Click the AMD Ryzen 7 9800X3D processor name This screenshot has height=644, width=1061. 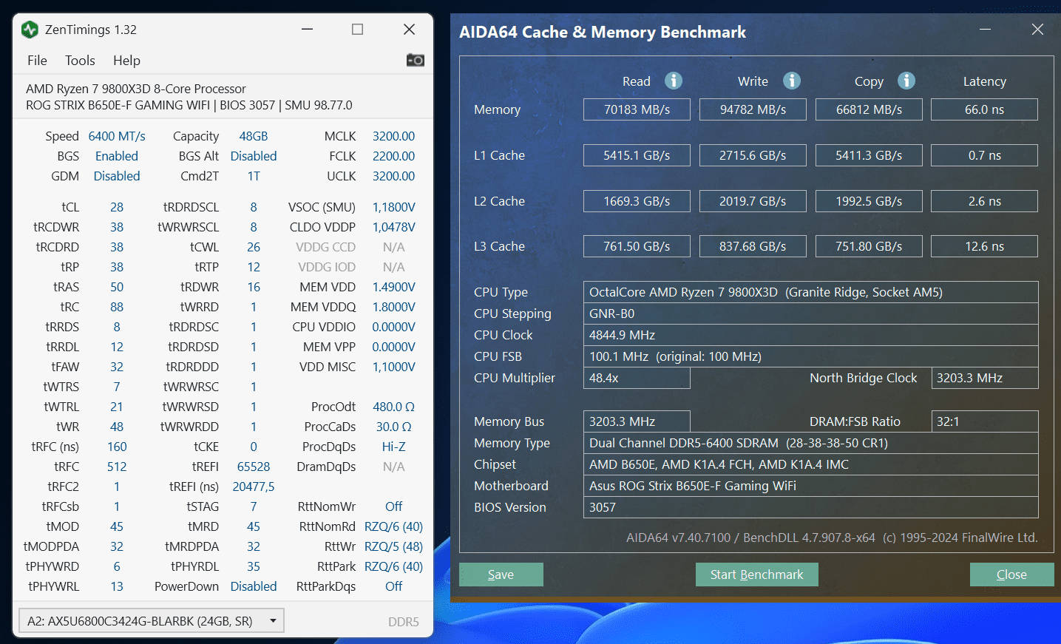tap(136, 89)
